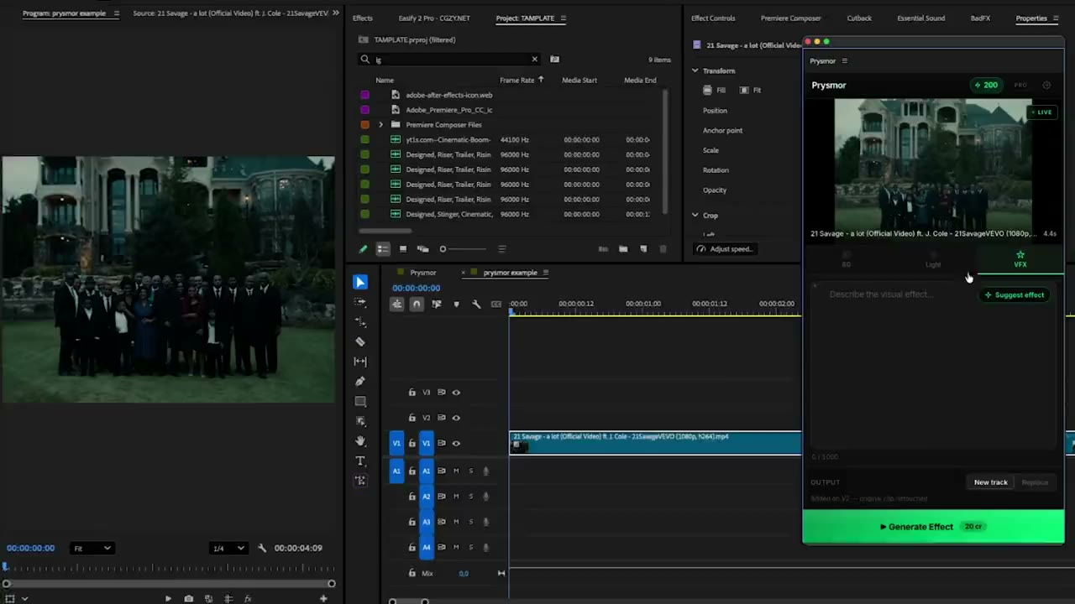Open the program monitor zoom Fit dropdown
Screen dimensions: 1075x604
[92, 549]
